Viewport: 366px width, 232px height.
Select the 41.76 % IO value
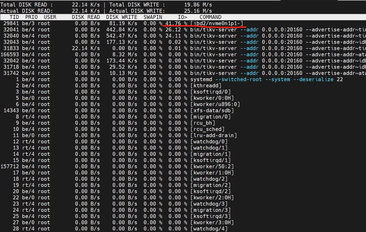(x=176, y=23)
